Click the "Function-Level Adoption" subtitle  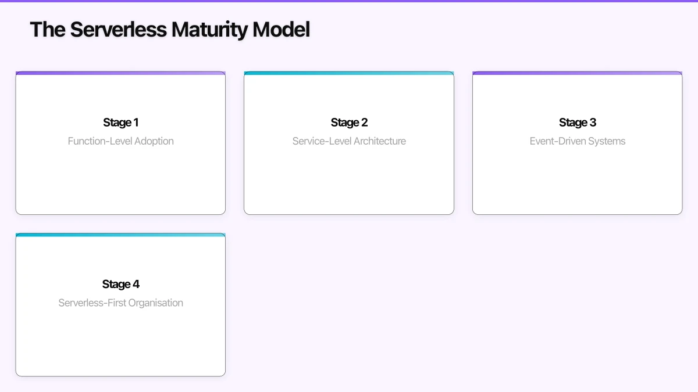tap(120, 141)
